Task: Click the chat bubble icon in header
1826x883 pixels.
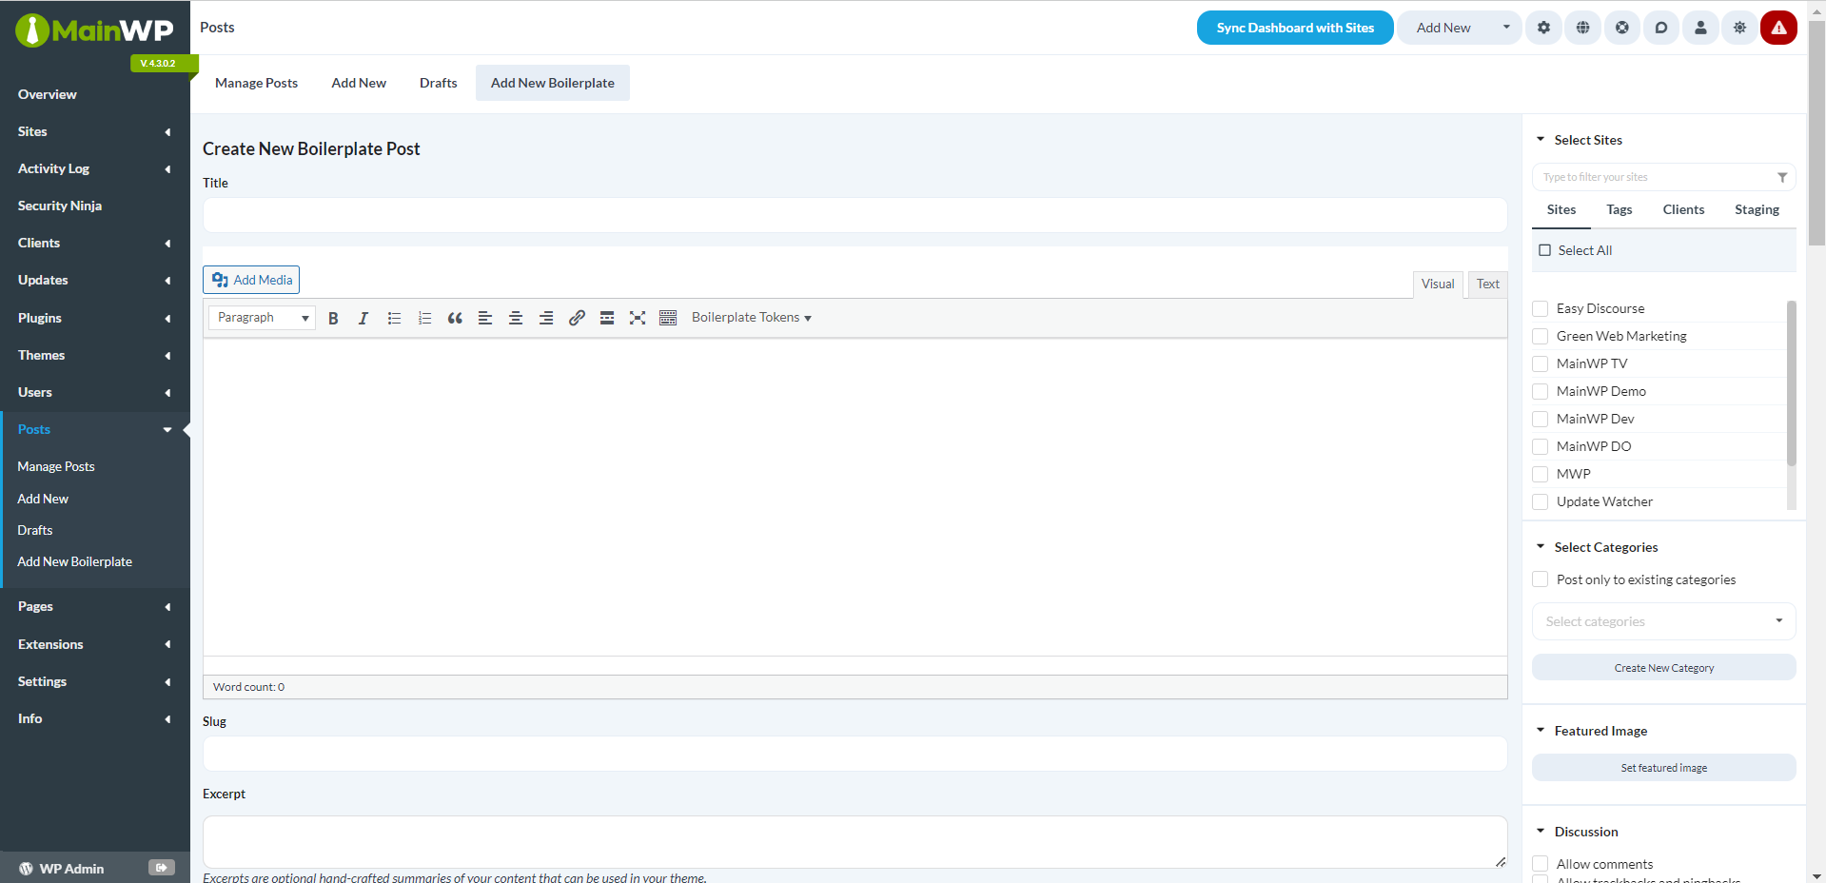Action: click(1661, 28)
